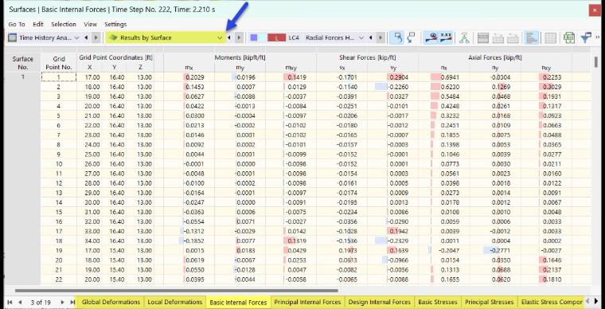Viewport: 605px width, 309px height.
Task: Click the deselect-object arrow icon in toolbar
Action: pyautogui.click(x=411, y=37)
